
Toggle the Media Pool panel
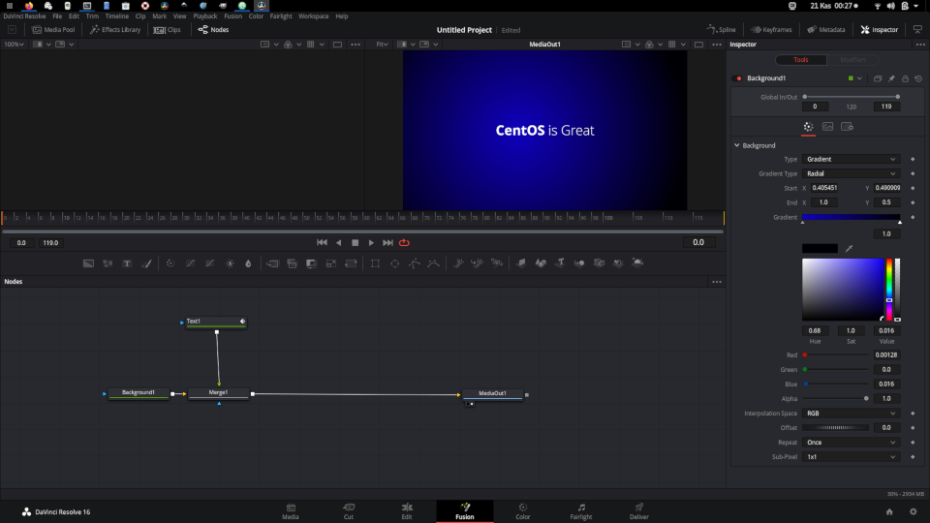[53, 30]
